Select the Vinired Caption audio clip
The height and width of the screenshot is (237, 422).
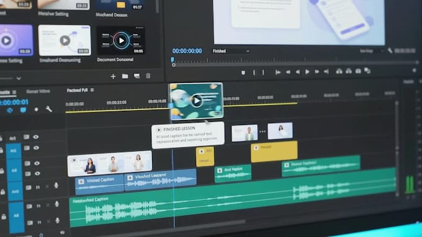click(x=99, y=184)
